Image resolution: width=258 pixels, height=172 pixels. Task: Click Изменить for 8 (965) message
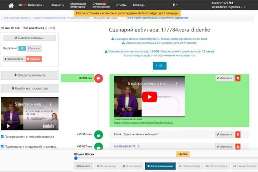click(x=225, y=147)
